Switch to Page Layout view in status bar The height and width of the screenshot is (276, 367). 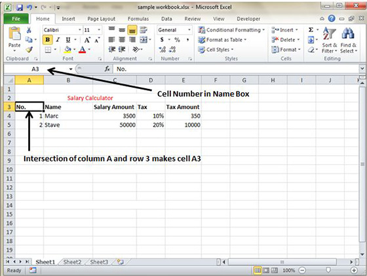coord(266,271)
